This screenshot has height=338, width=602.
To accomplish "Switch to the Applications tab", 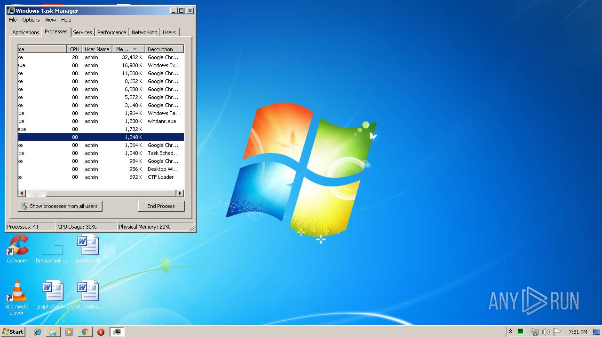I will click(x=26, y=32).
